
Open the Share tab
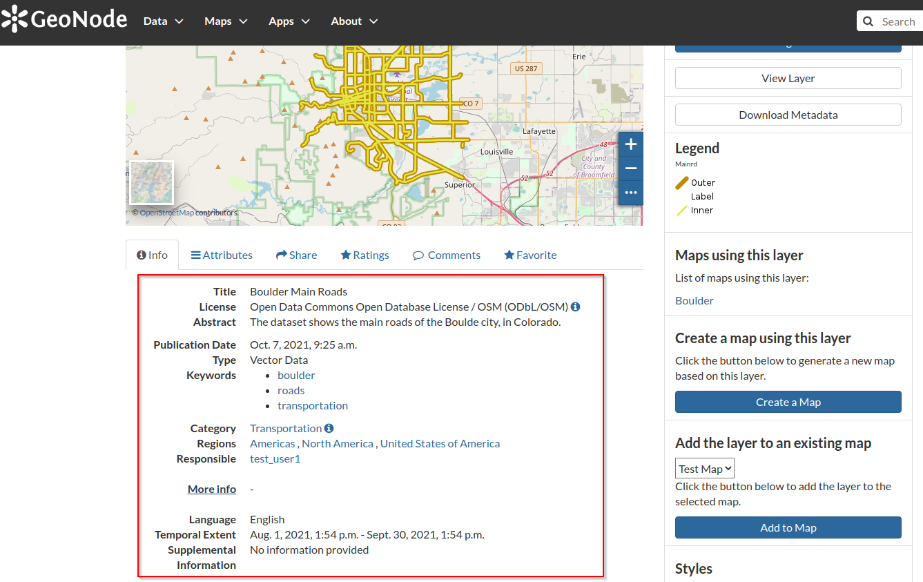pyautogui.click(x=296, y=255)
